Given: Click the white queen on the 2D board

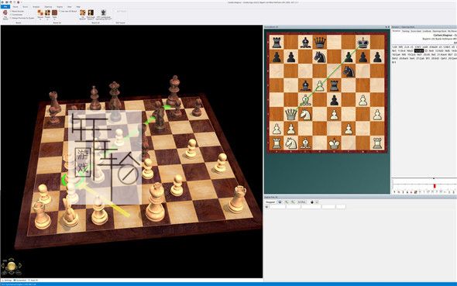Looking at the screenshot, I should pos(291,115).
